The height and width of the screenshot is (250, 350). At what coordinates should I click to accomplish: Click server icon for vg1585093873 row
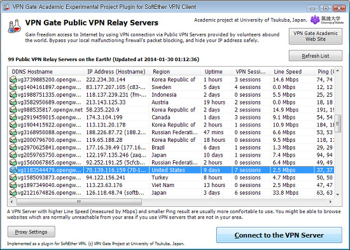pos(13,177)
